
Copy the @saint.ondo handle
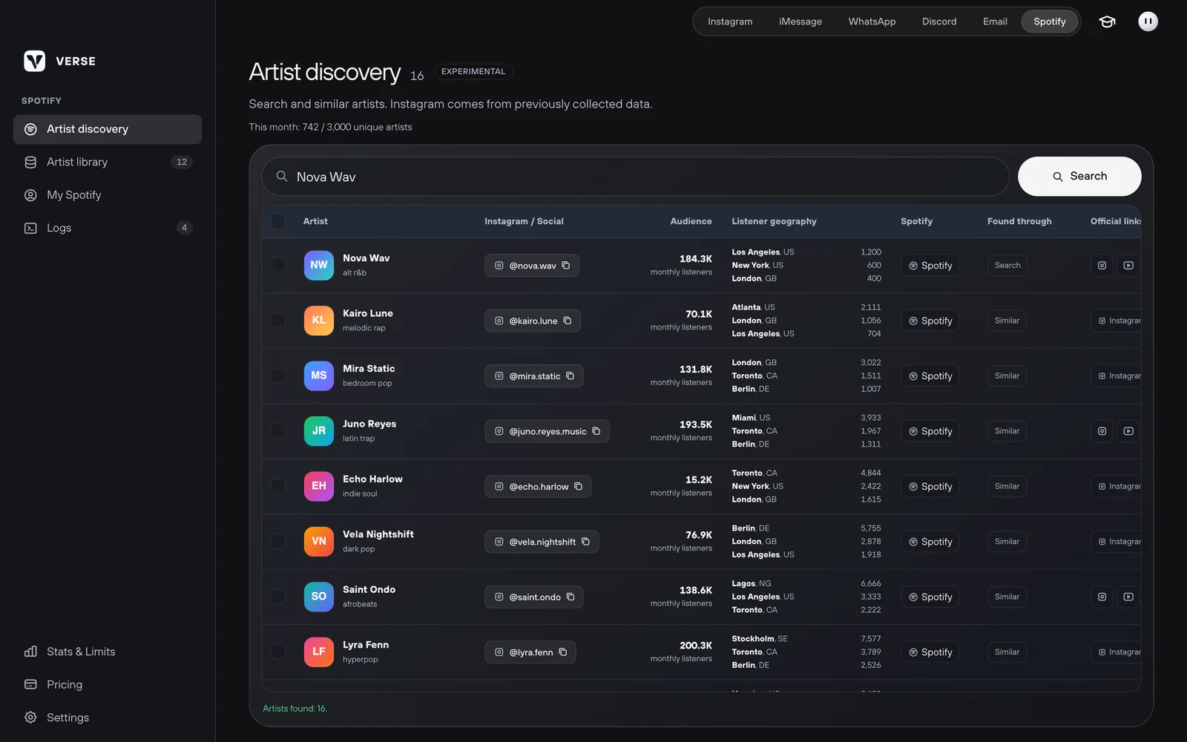pyautogui.click(x=571, y=597)
